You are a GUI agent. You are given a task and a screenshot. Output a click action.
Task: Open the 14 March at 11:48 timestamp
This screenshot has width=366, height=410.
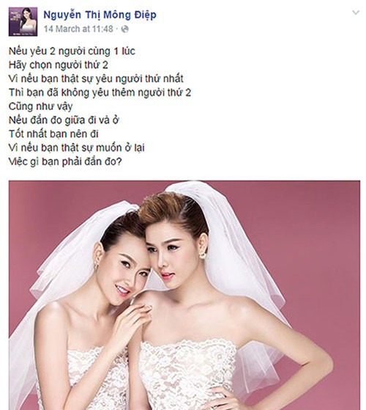point(78,29)
